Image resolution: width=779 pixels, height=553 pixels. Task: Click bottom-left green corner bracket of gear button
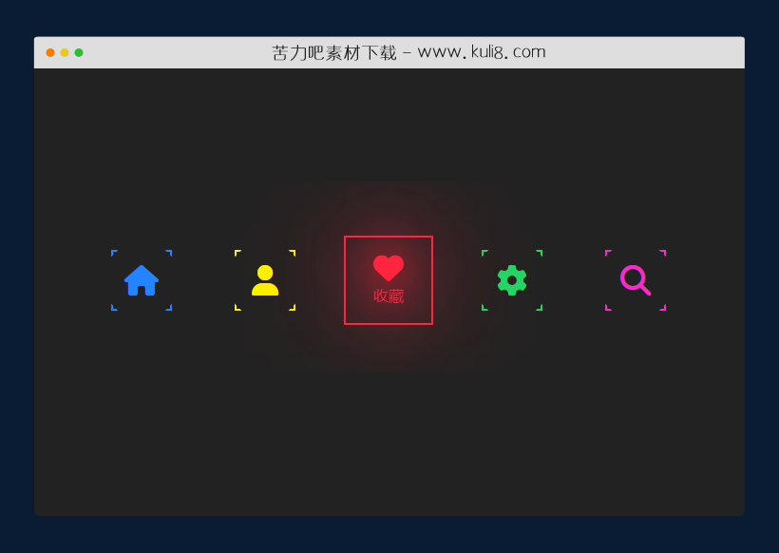click(484, 309)
